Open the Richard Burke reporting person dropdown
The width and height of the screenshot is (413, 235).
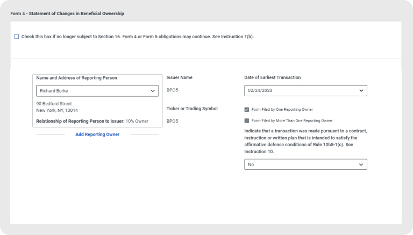click(x=97, y=91)
